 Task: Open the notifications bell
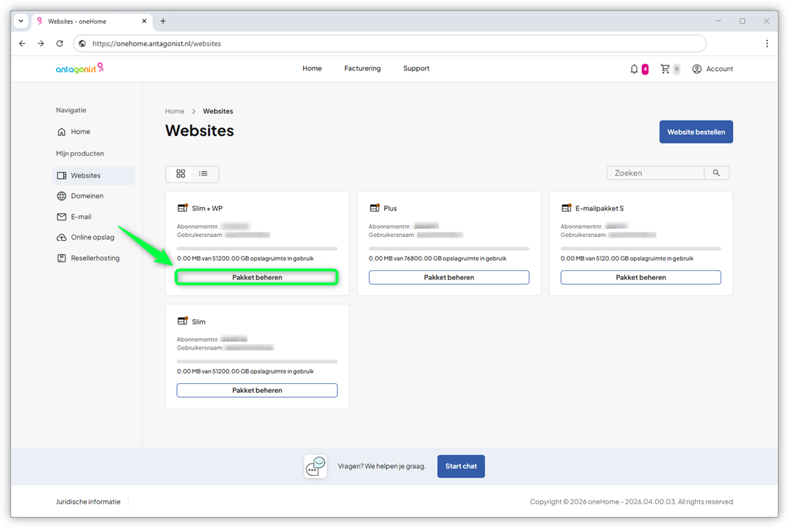(x=634, y=68)
